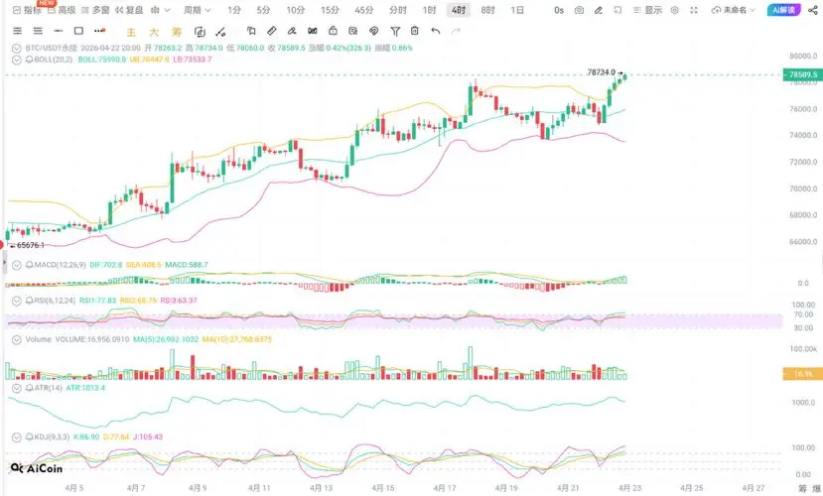The height and width of the screenshot is (496, 823).
Task: Select the ruler measurement tool
Action: [x=271, y=31]
